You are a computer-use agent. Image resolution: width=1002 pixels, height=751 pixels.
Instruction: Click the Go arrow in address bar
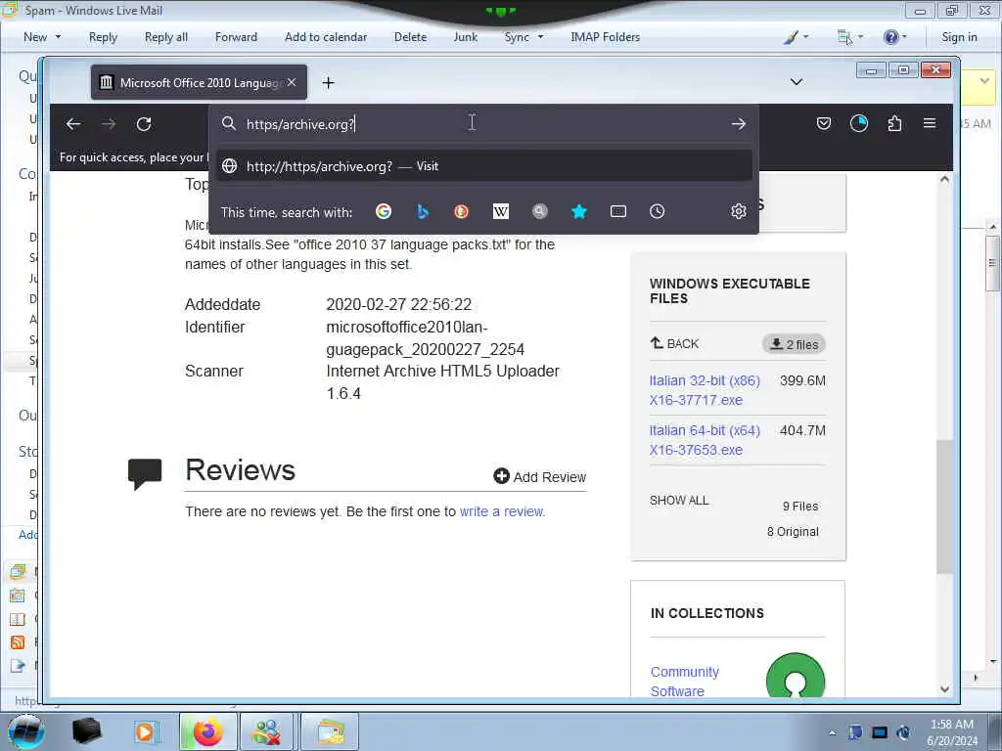[738, 124]
